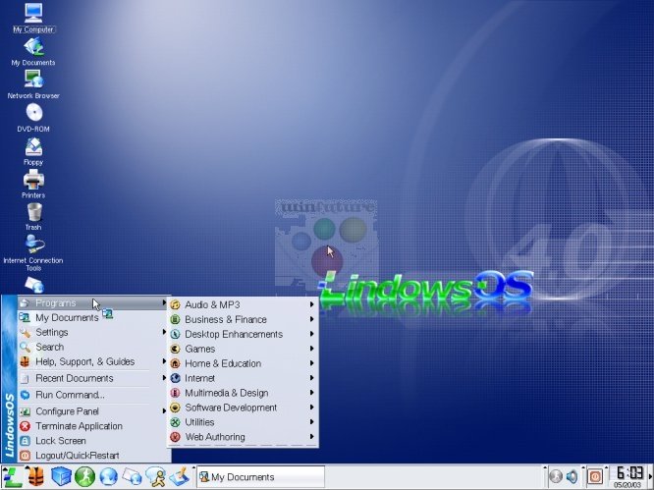This screenshot has height=490, width=654.
Task: Open the Software Development submenu
Action: tap(243, 408)
